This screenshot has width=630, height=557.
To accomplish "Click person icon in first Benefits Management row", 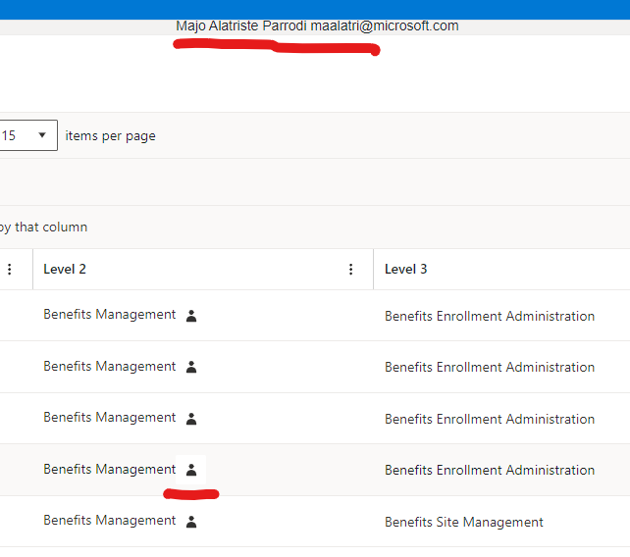I will (191, 316).
